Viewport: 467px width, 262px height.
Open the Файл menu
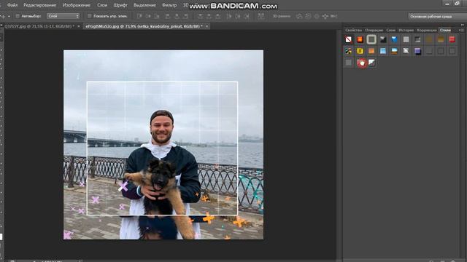pyautogui.click(x=12, y=5)
